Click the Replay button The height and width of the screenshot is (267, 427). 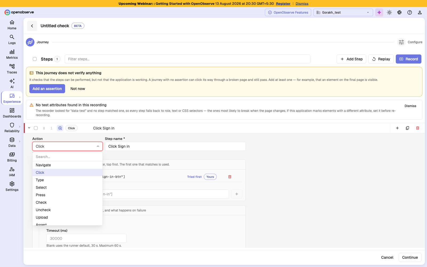pyautogui.click(x=381, y=59)
